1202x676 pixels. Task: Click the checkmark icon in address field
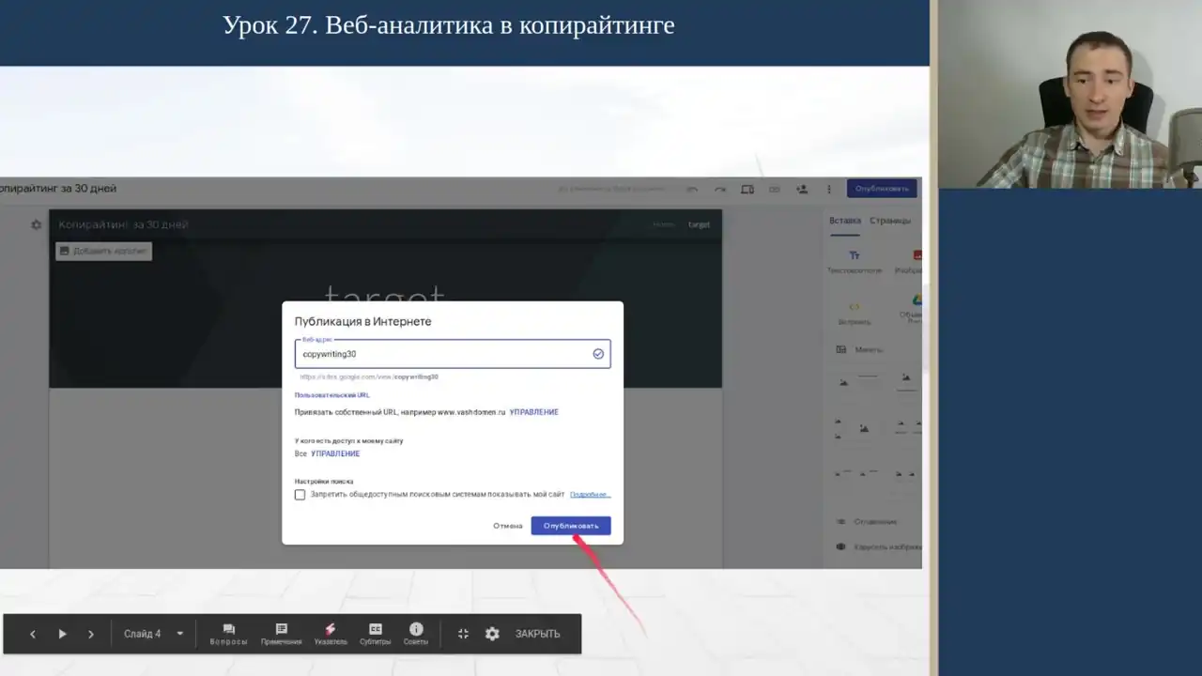tap(598, 354)
